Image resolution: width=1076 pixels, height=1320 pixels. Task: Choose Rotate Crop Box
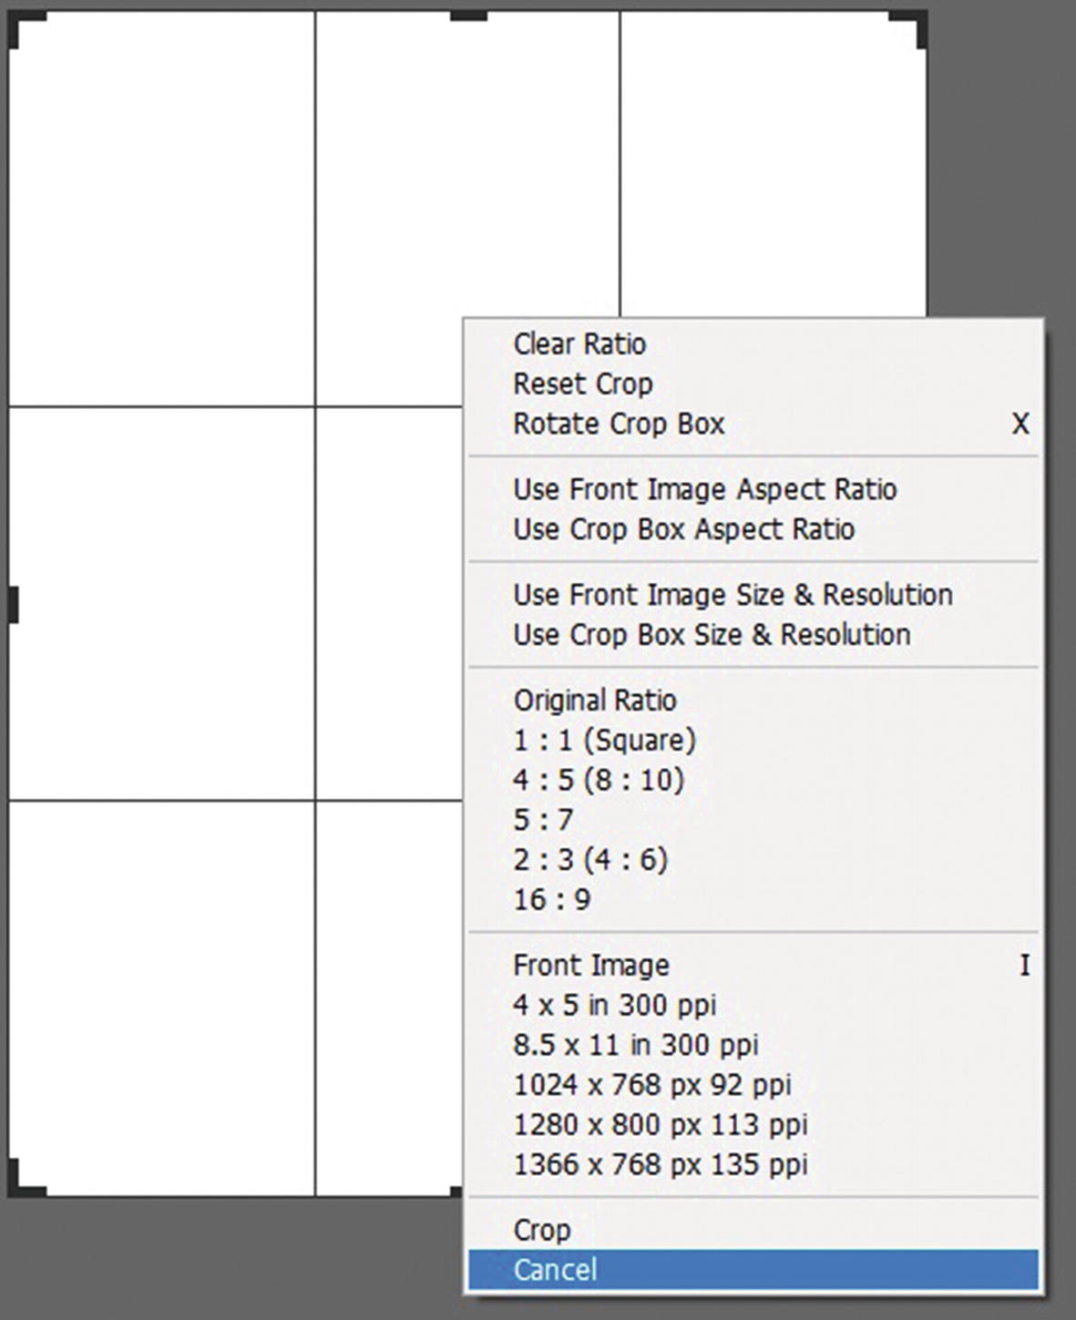click(x=620, y=424)
